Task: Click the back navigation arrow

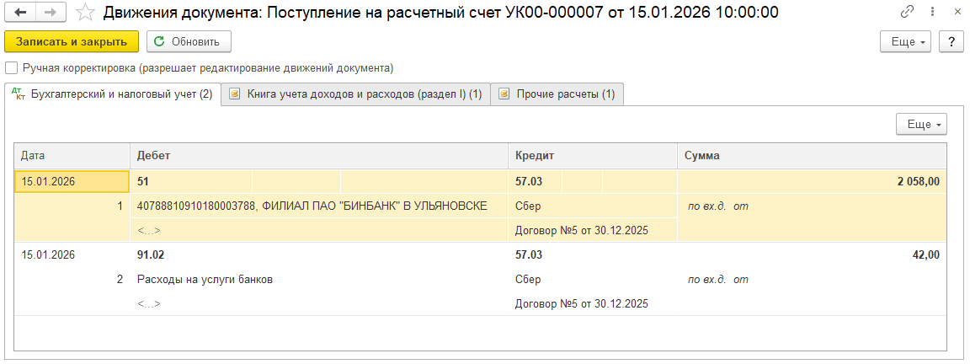Action: (20, 13)
